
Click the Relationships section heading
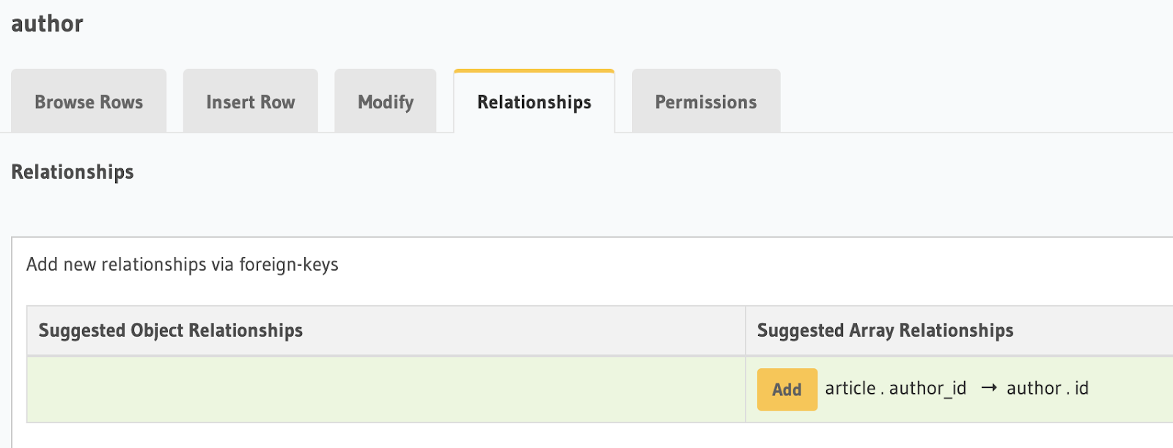tap(72, 172)
